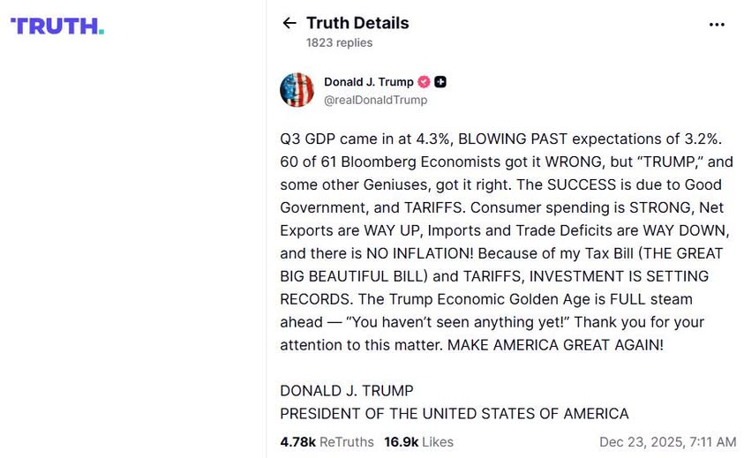View the 1823 replies
This screenshot has height=458, width=744.
[339, 42]
